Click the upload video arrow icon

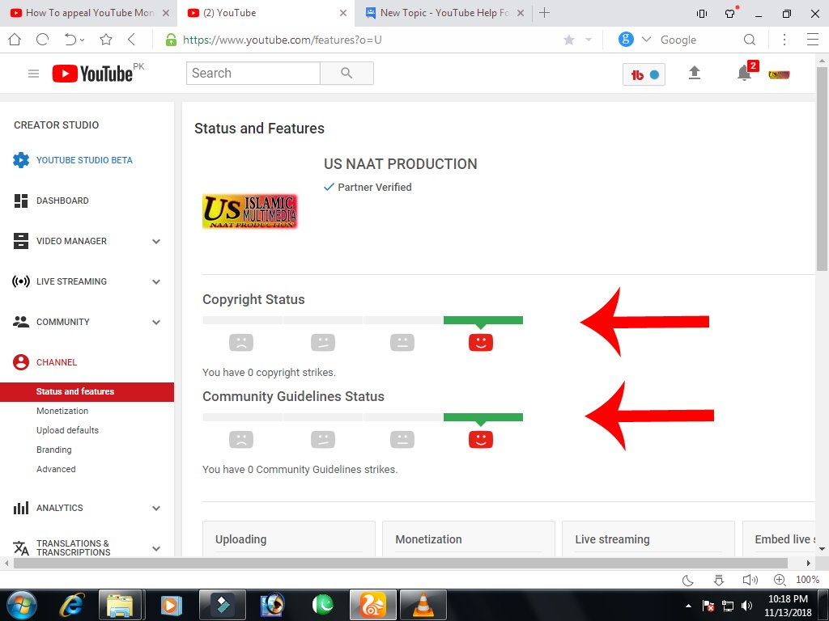click(x=694, y=72)
